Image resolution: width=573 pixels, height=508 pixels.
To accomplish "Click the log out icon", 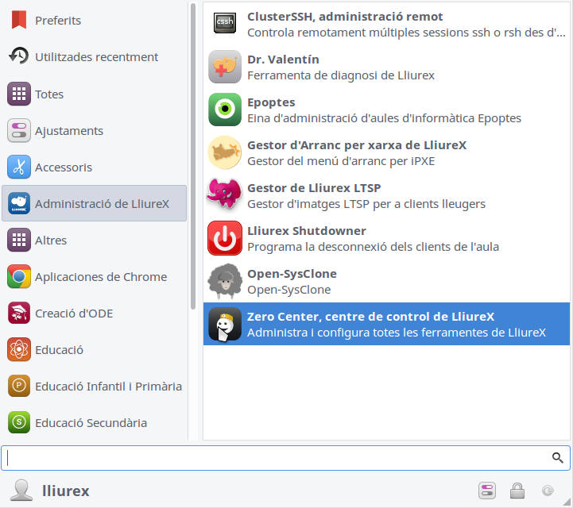I will pyautogui.click(x=548, y=491).
